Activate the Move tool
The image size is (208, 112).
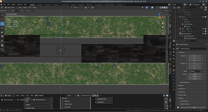[x=2, y=24]
